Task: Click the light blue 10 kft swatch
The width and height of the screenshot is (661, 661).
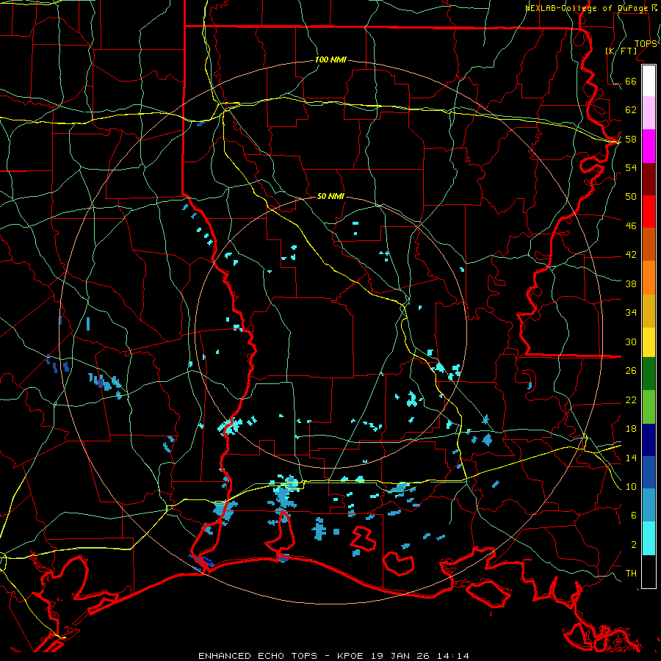Action: click(649, 505)
